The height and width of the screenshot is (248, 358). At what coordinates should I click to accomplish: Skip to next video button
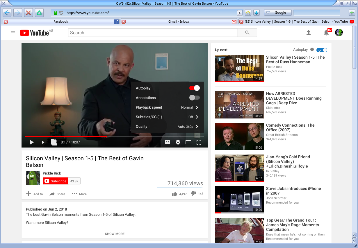(x=44, y=142)
